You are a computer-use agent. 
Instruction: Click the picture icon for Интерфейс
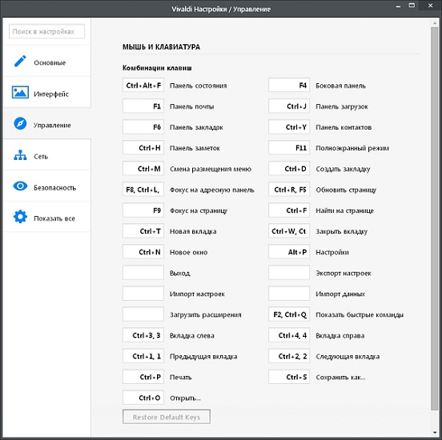20,92
